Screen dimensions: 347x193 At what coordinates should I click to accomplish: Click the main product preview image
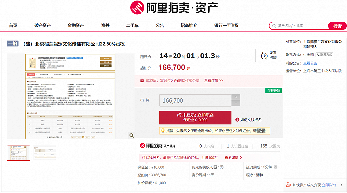point(70,96)
